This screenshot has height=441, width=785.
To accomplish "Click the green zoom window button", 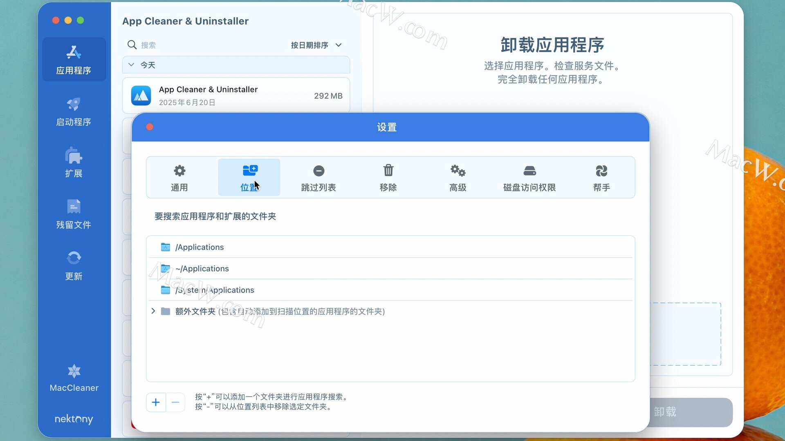I will pos(81,20).
